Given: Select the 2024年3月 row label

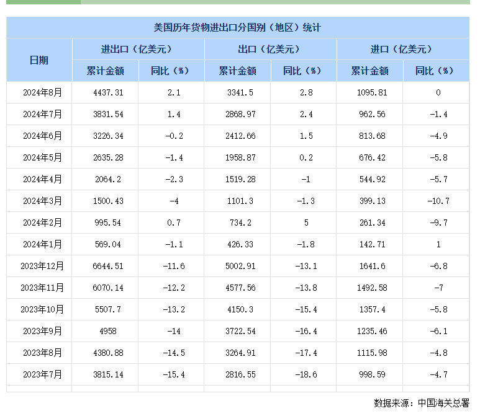Looking at the screenshot, I should tap(42, 201).
